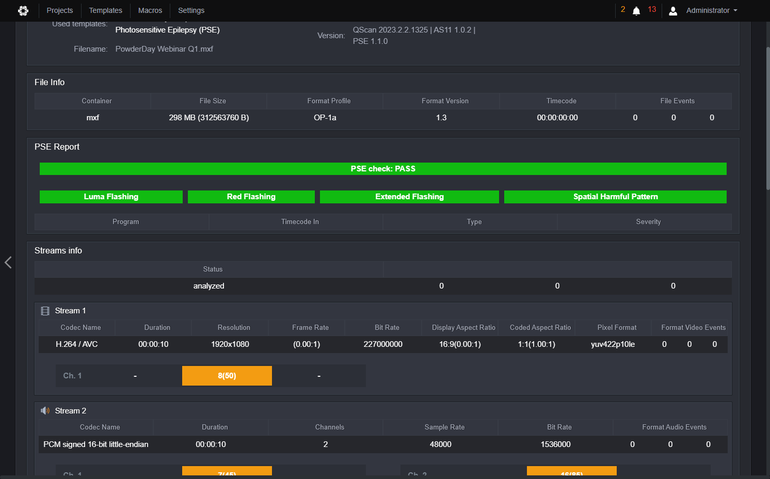Open the Templates menu
The height and width of the screenshot is (479, 770).
point(105,10)
